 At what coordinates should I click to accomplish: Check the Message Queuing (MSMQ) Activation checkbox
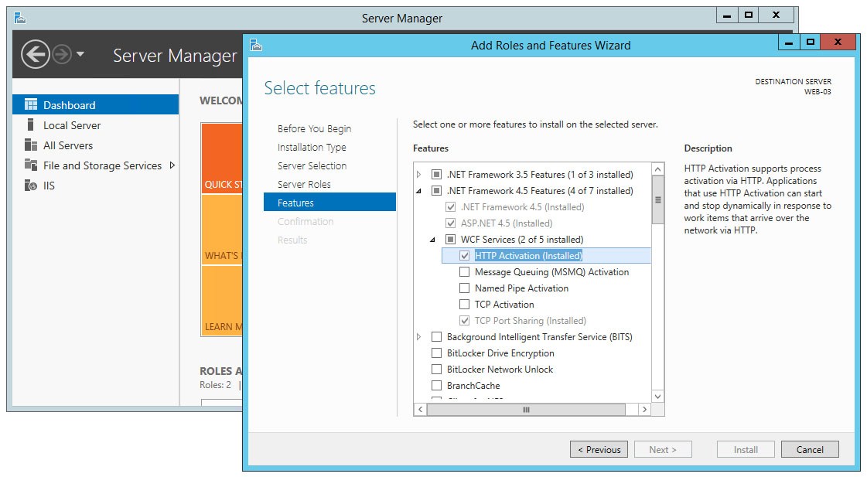[463, 272]
